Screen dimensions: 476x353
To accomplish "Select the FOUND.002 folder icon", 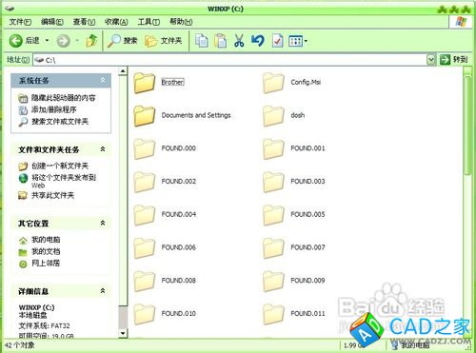I will tap(145, 182).
